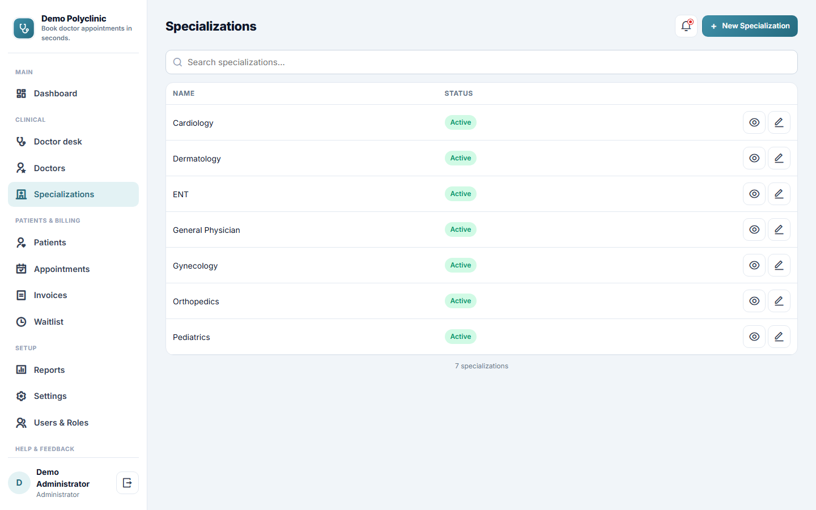This screenshot has width=816, height=510.
Task: Click the logout icon next to Demo Administrator
Action: (x=127, y=483)
